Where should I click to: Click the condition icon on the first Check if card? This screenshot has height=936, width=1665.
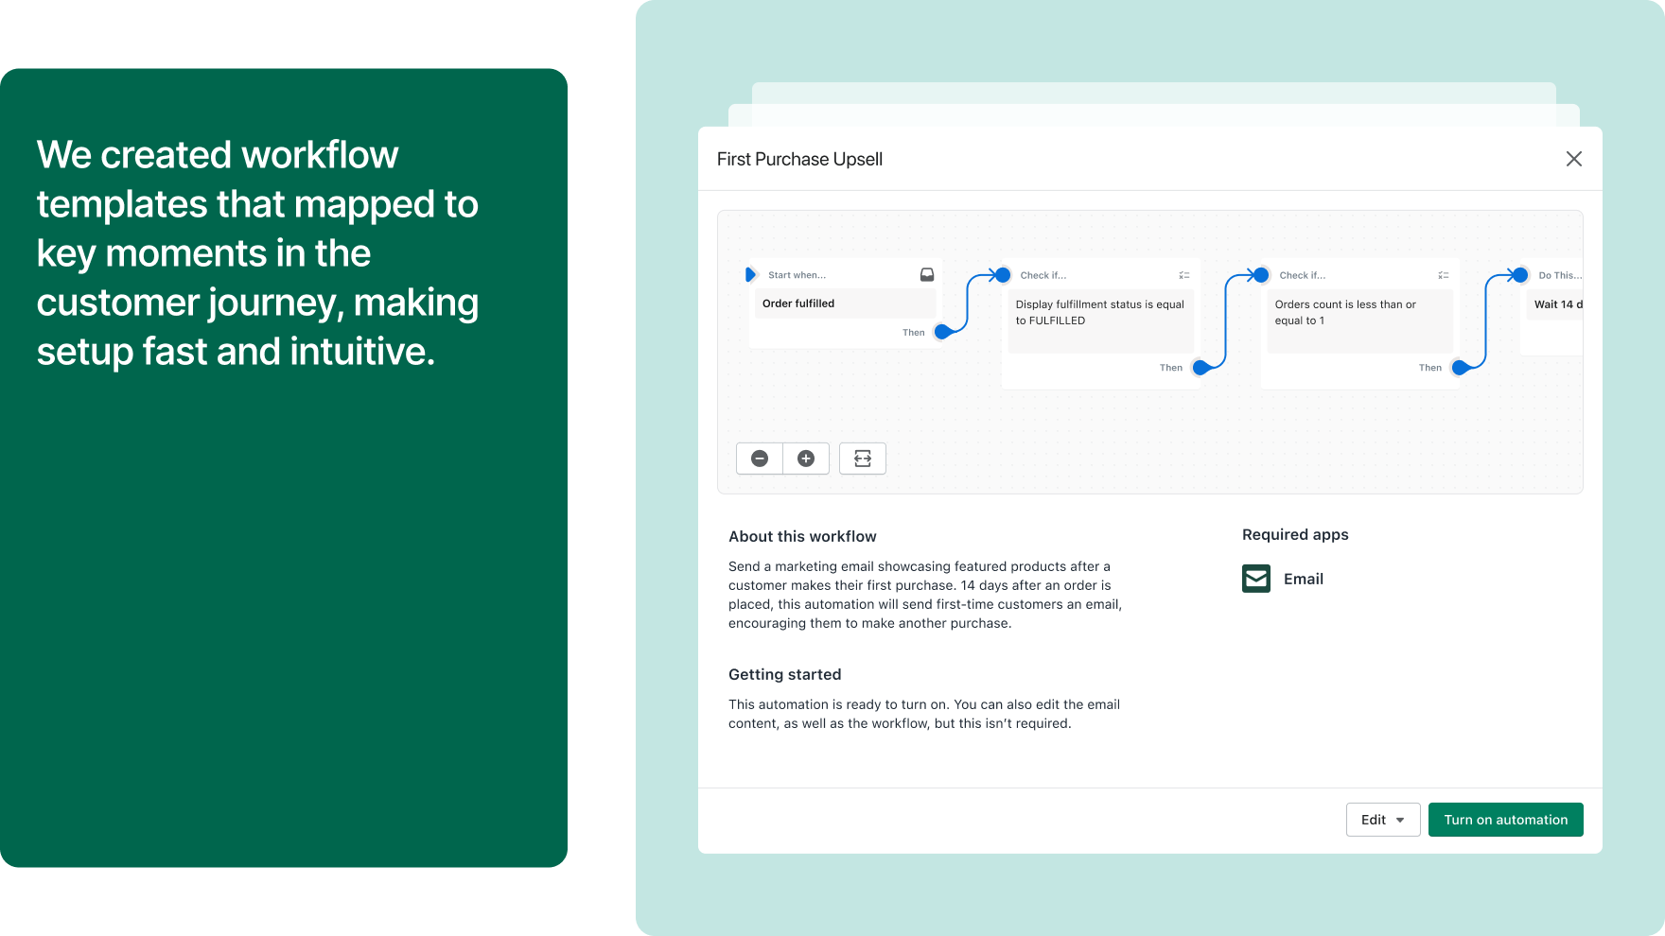coord(1183,275)
